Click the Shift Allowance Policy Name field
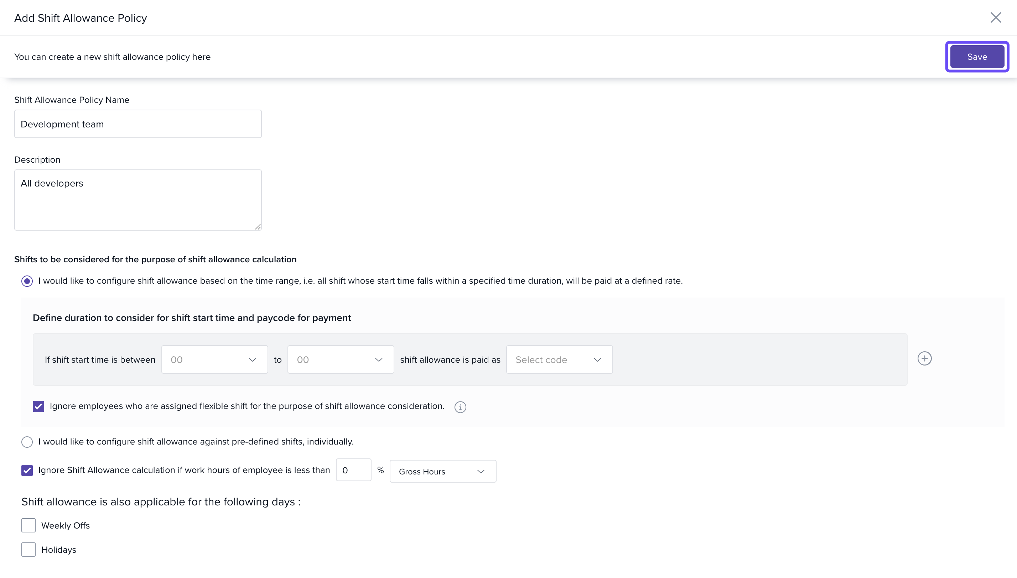This screenshot has width=1017, height=578. pos(138,124)
